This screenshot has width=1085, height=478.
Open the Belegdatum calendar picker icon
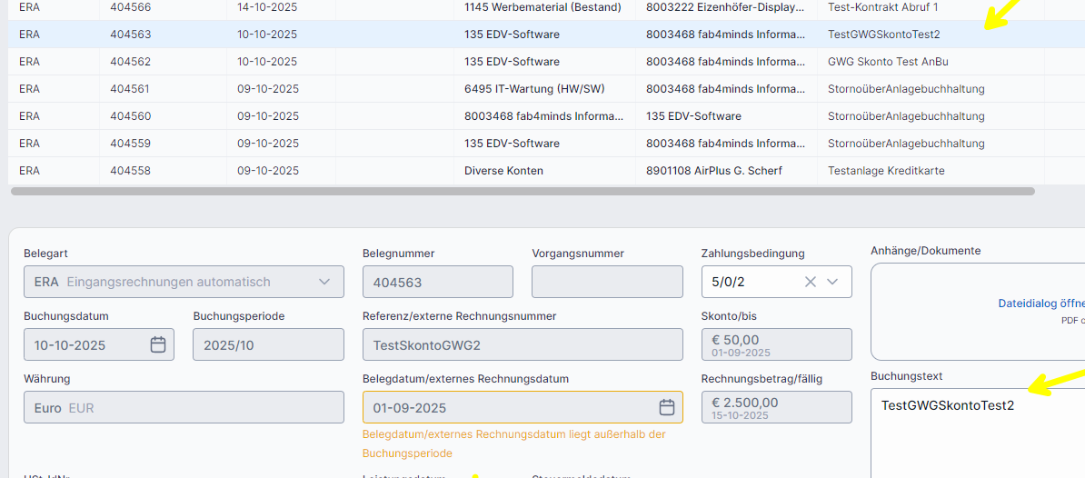pos(666,407)
